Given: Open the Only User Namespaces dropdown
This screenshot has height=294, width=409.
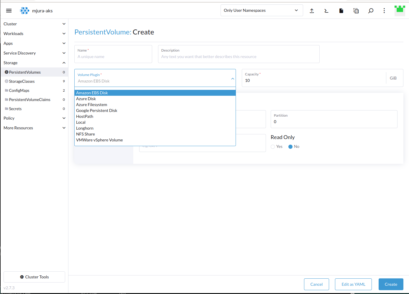Looking at the screenshot, I should [261, 10].
